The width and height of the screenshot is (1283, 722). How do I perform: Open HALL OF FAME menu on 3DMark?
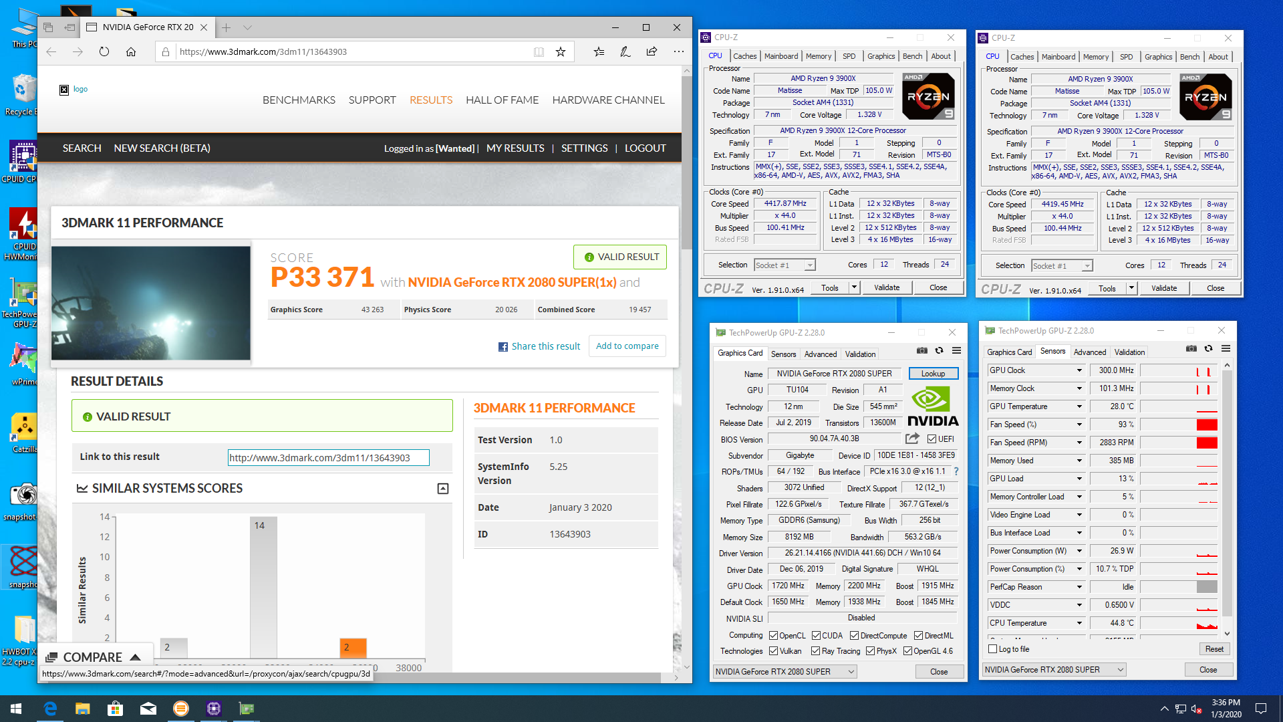pos(502,100)
